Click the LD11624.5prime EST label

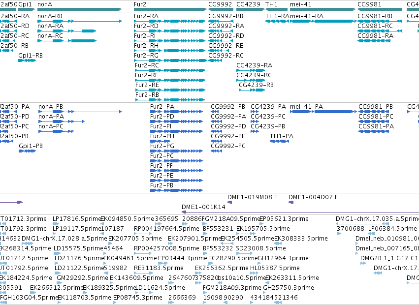[160, 288]
